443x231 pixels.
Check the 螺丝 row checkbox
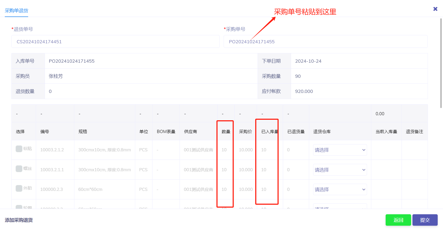19,169
